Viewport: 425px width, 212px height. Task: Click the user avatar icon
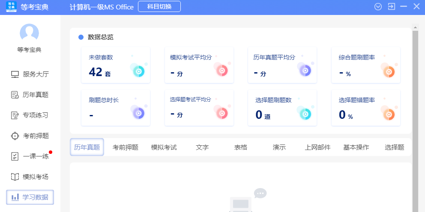click(x=30, y=33)
